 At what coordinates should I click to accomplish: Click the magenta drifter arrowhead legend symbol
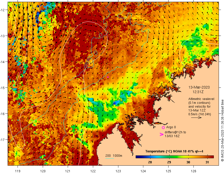click(162, 134)
